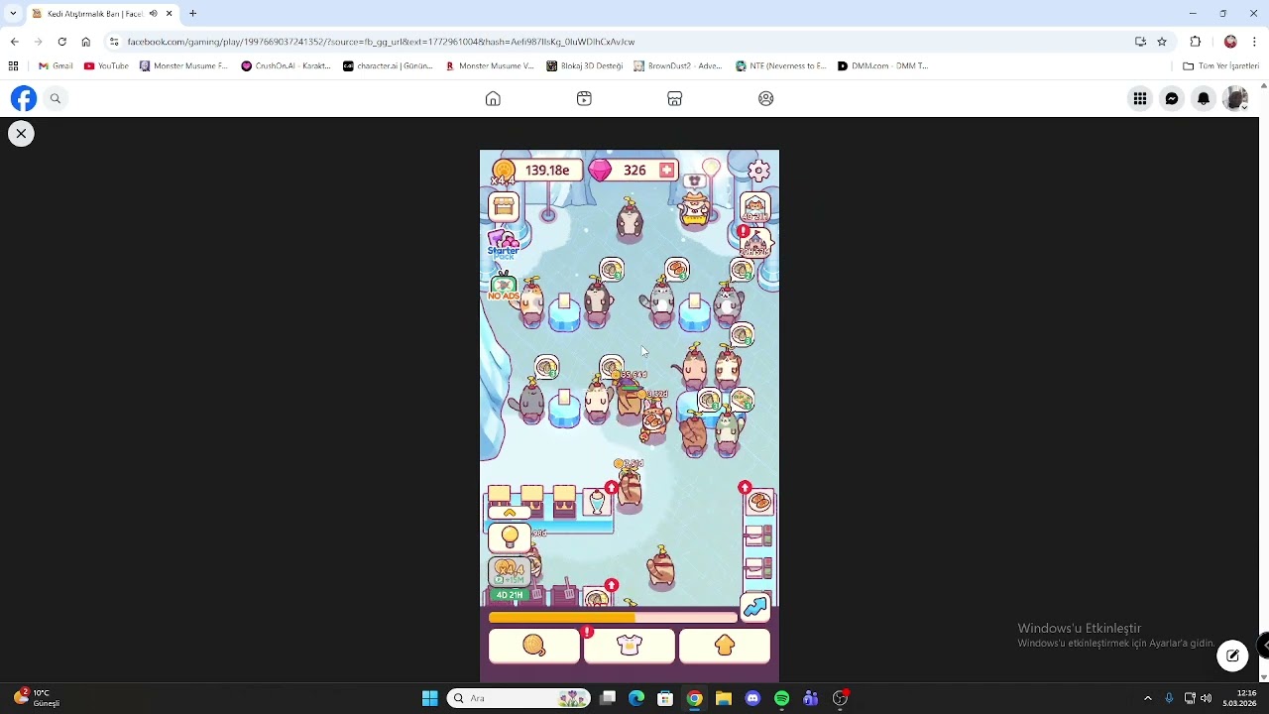This screenshot has width=1269, height=714.
Task: Open Blokaj 3D Desteği bookmark
Action: (585, 65)
